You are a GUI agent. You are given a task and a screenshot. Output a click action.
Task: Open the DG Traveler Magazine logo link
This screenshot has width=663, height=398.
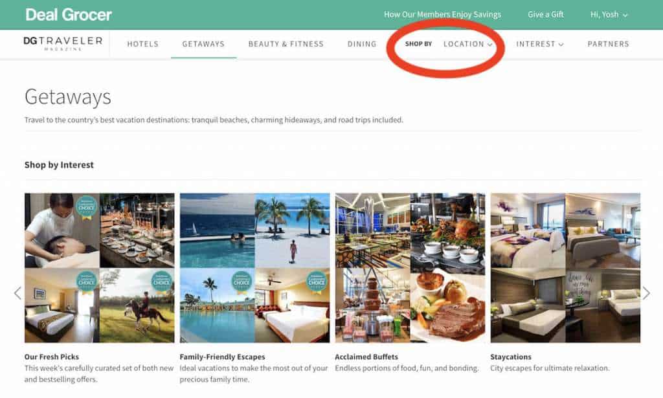pyautogui.click(x=63, y=43)
